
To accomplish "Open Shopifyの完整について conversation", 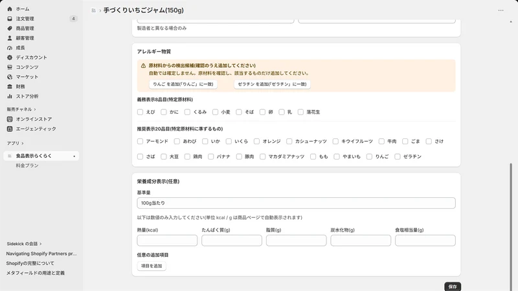I will point(30,263).
